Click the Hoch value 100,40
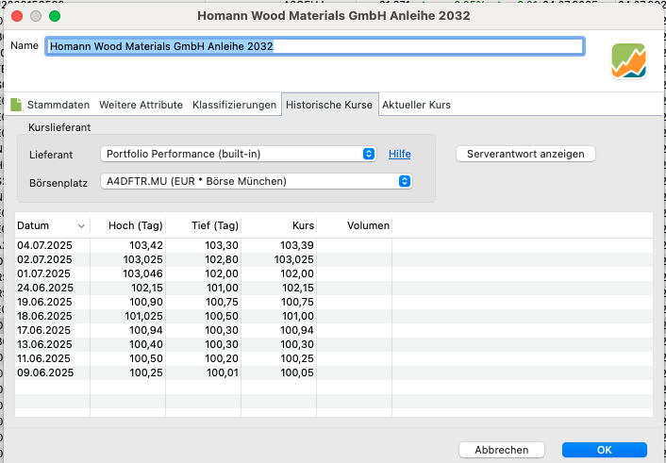The image size is (666, 463). (146, 344)
